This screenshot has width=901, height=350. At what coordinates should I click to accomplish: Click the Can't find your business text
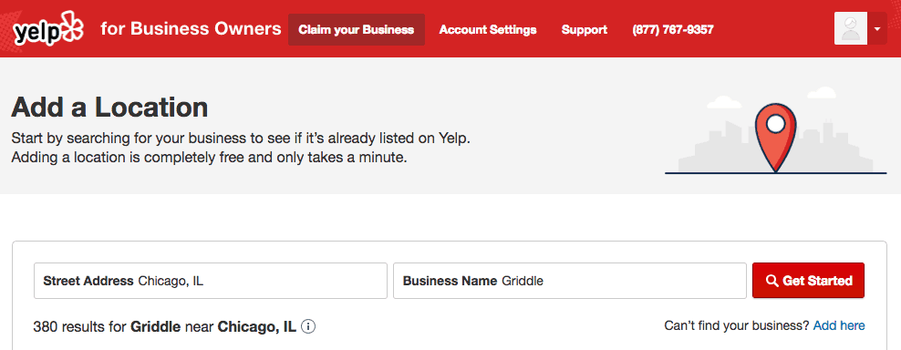click(737, 326)
